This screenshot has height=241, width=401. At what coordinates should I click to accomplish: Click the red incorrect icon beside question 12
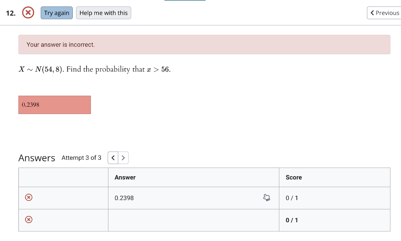pos(28,12)
